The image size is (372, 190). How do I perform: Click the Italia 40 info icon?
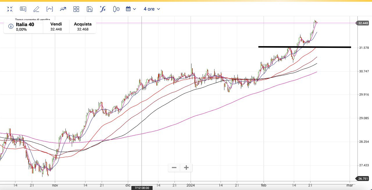coord(11,26)
